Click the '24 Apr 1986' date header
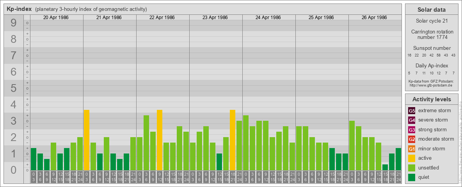Image resolution: width=462 pixels, height=187 pixels. (268, 18)
